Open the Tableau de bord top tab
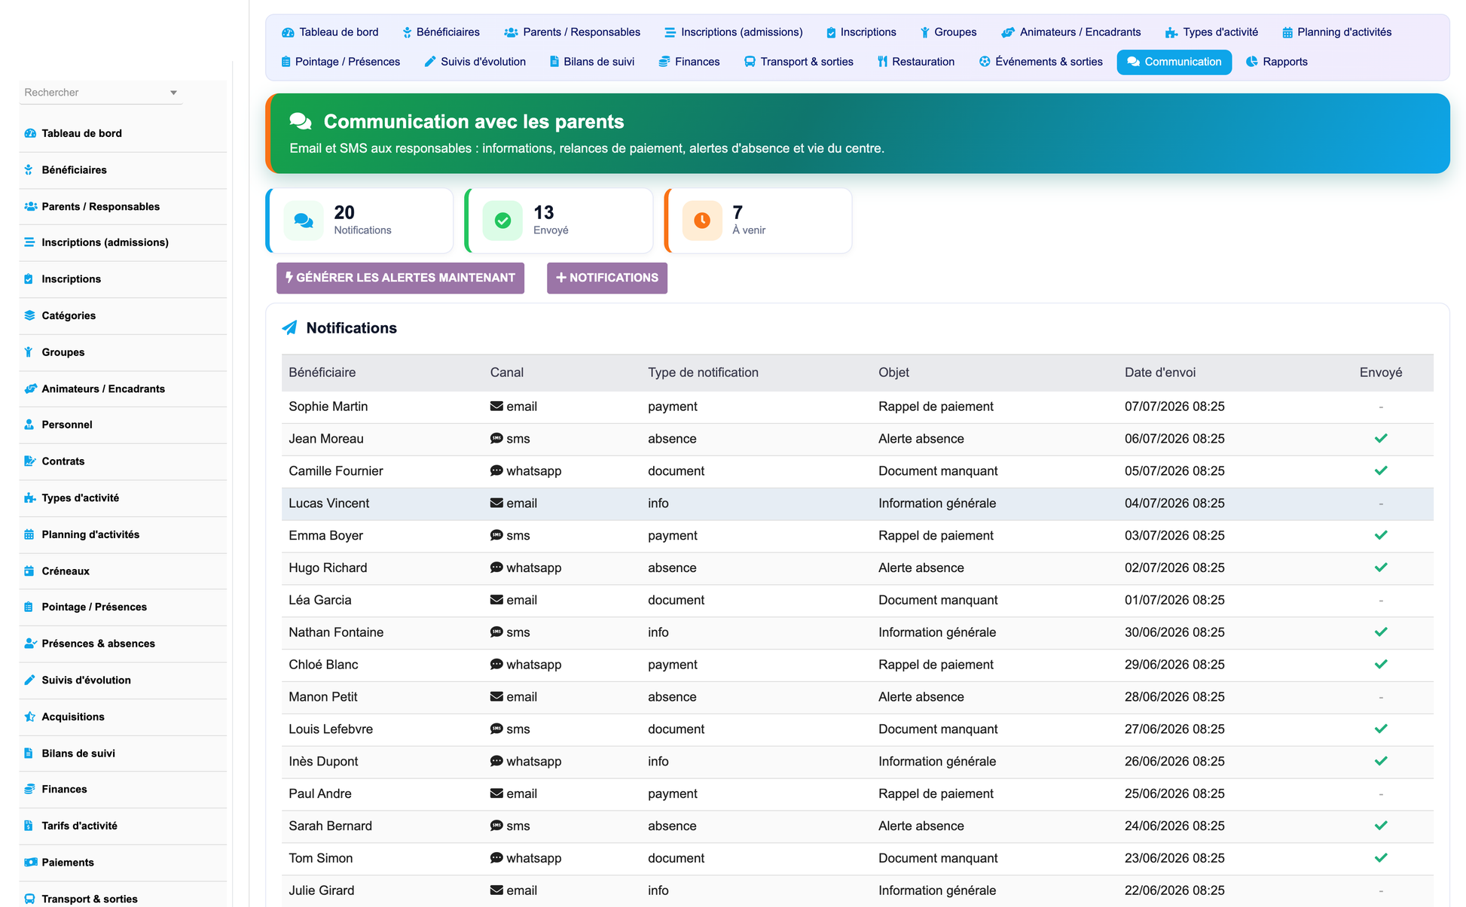 [x=330, y=32]
